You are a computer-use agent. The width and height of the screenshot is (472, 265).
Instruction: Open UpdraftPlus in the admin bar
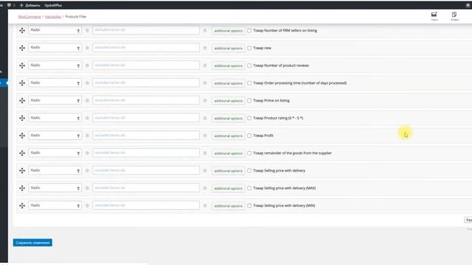(x=53, y=5)
